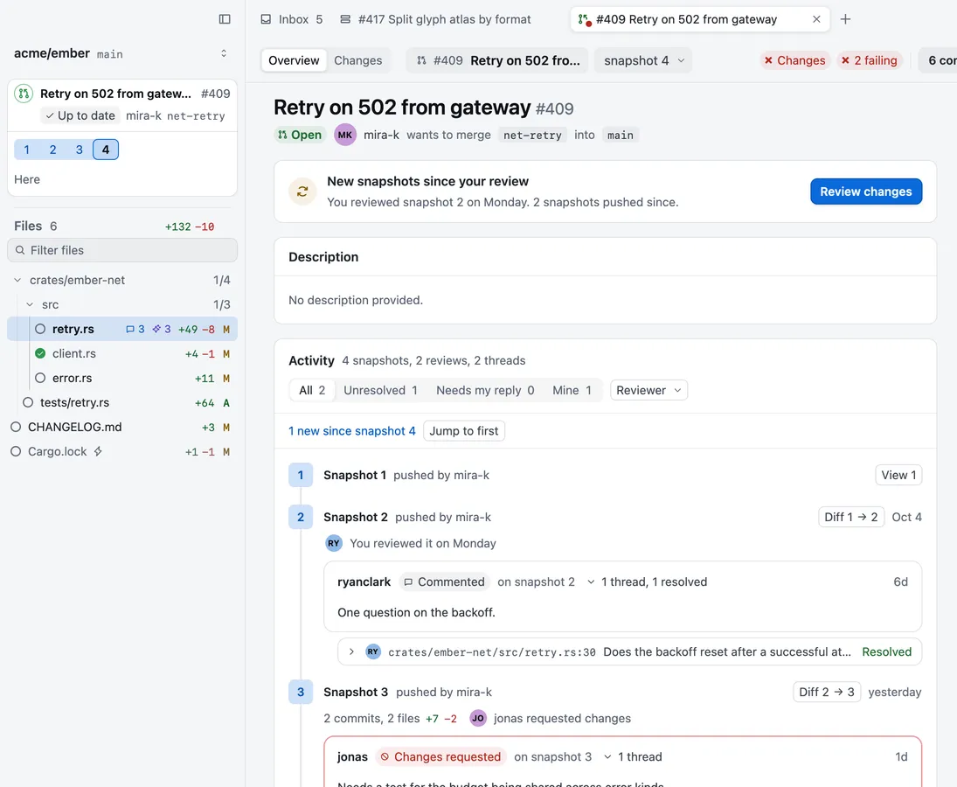Select snapshot 2 in sidebar
The height and width of the screenshot is (787, 957).
coord(53,150)
